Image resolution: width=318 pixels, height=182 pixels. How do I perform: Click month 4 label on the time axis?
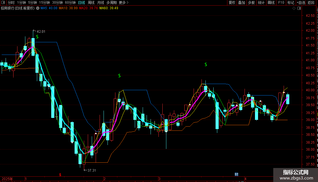coord(245,179)
